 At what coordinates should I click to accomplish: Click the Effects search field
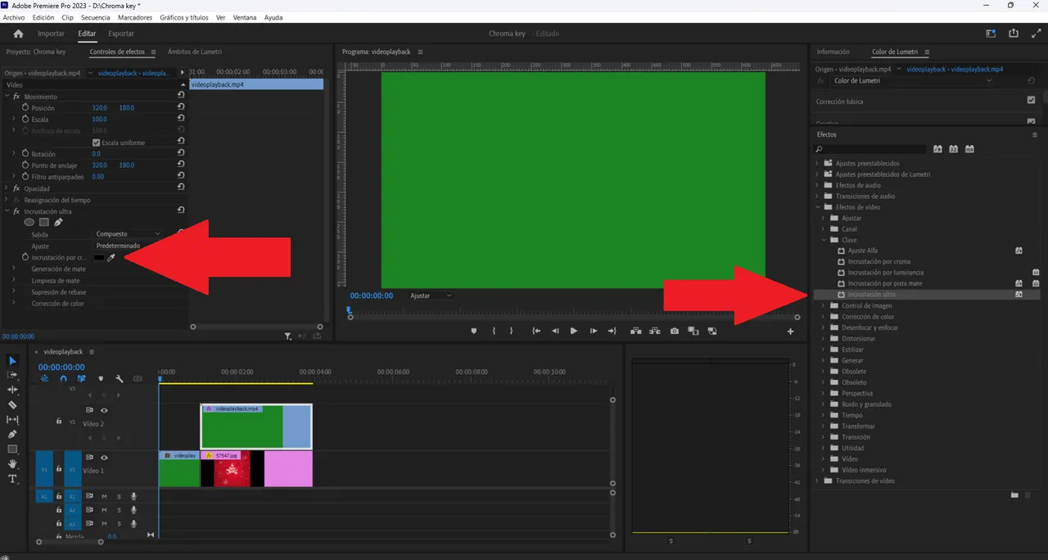click(870, 150)
